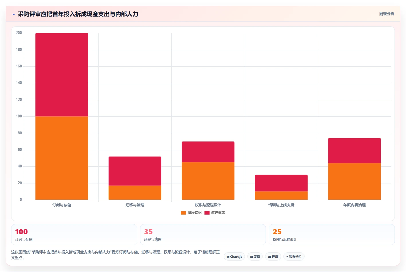Image resolution: width=406 pixels, height=272 pixels.
Task: Click the y-axis value 80
Action: pyautogui.click(x=20, y=133)
